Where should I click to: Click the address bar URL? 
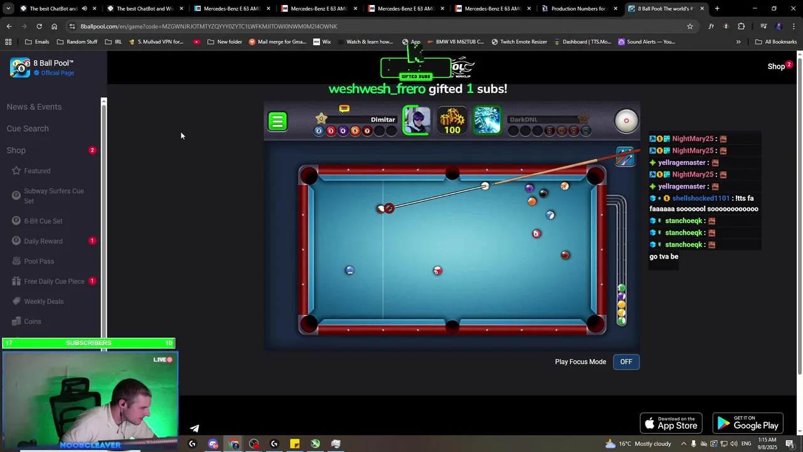point(209,26)
